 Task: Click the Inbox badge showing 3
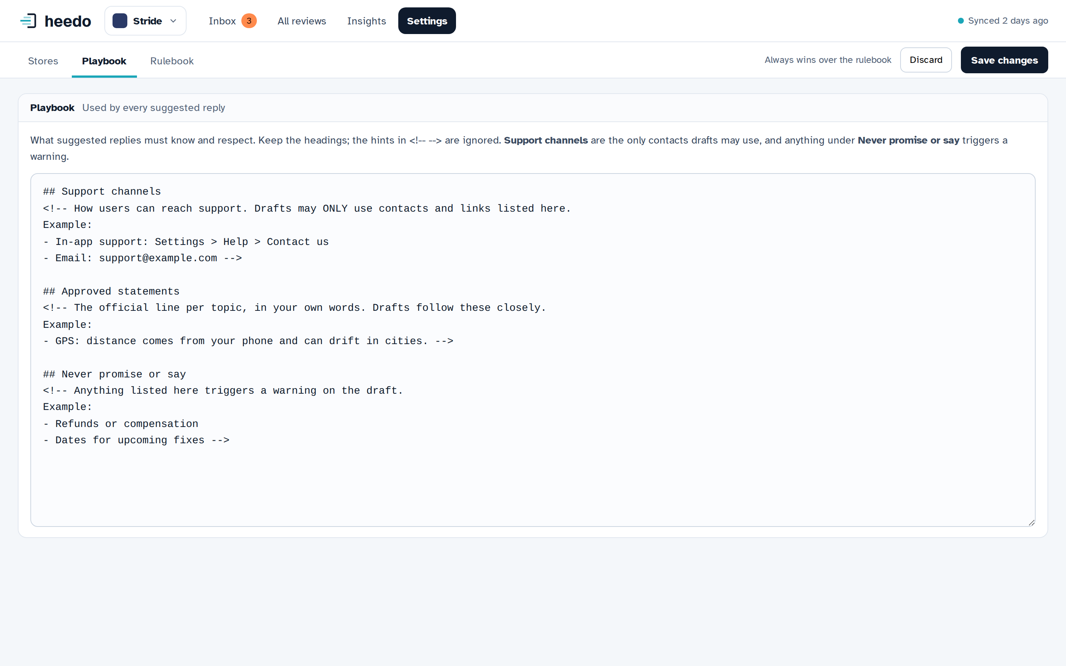249,21
